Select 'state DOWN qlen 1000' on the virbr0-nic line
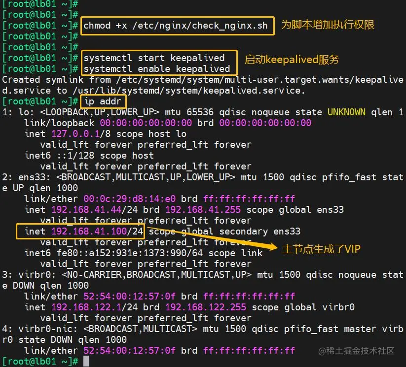This screenshot has height=367, width=406. coord(73,340)
